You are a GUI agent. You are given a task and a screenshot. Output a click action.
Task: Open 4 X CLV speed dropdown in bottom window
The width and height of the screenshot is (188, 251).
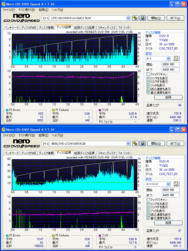click(x=168, y=184)
